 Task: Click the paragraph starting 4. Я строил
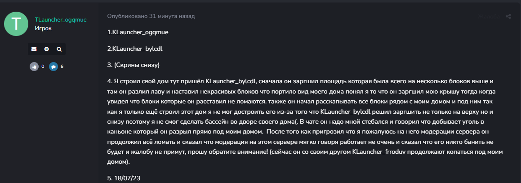point(305,121)
